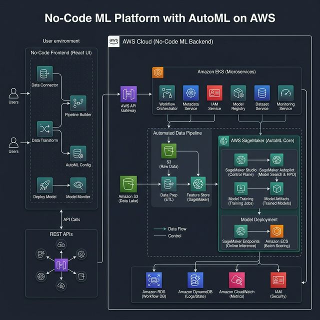This screenshot has height=320, width=320.
Task: Click the Amazon EKS orange icon
Action: coord(158,72)
